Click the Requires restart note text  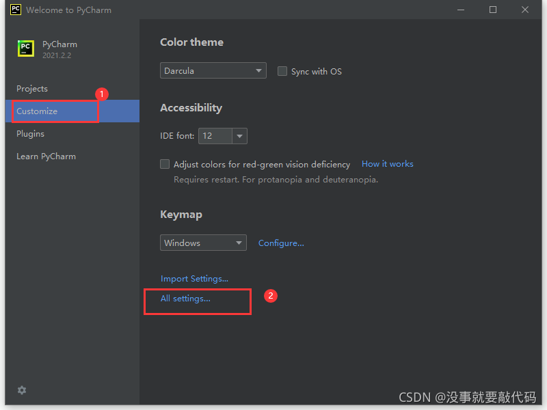(276, 180)
